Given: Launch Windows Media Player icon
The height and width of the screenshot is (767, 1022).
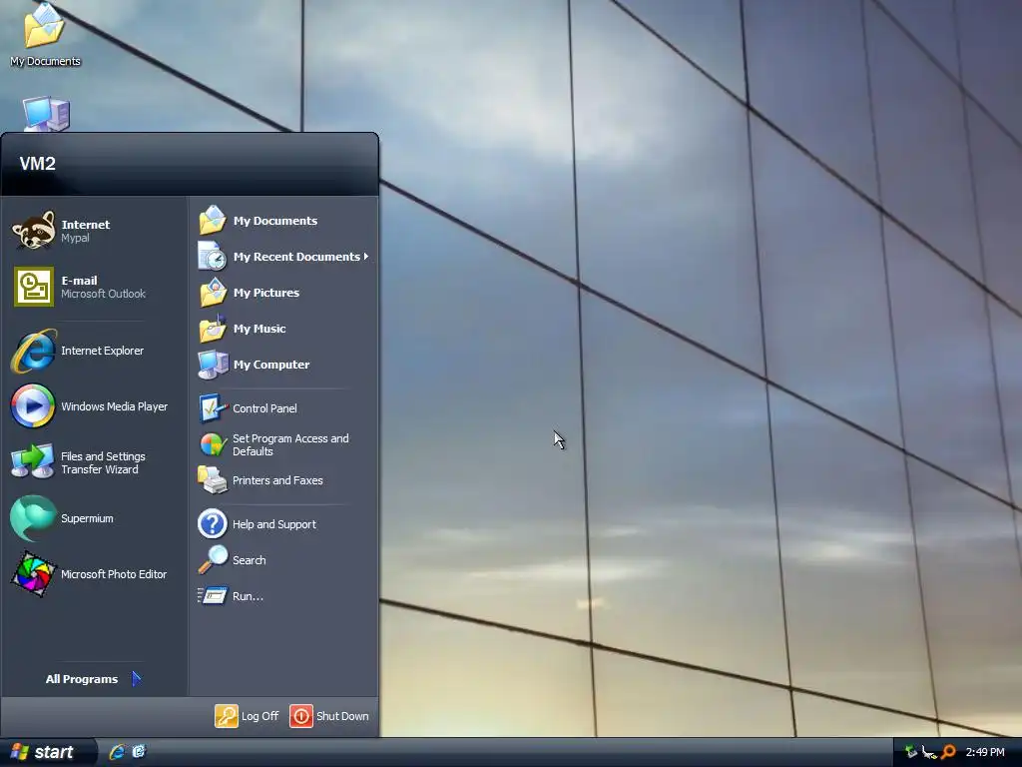Looking at the screenshot, I should coord(33,405).
